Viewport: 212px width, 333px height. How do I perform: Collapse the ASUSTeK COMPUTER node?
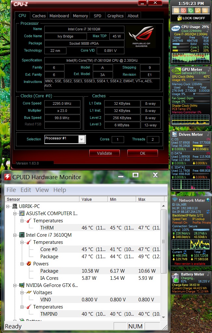pos(15,214)
